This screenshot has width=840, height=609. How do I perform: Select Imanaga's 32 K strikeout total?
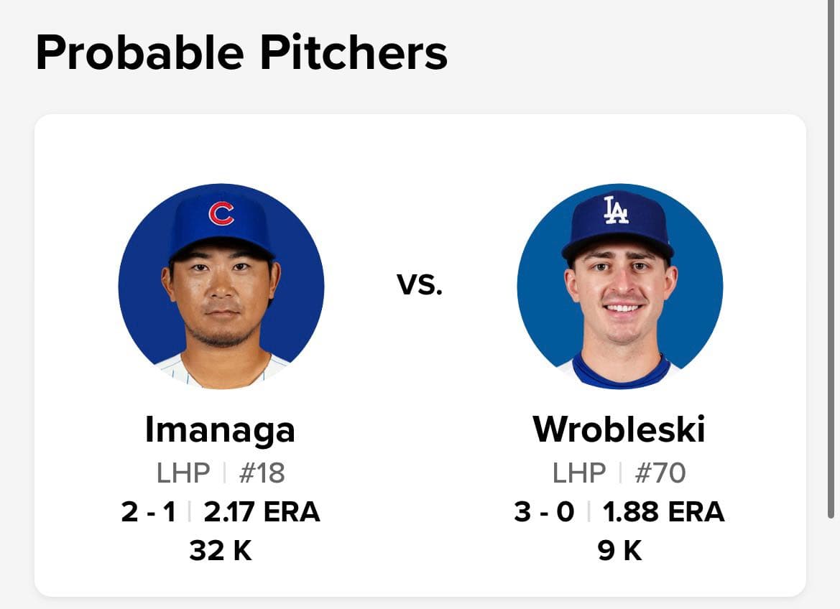(x=220, y=550)
